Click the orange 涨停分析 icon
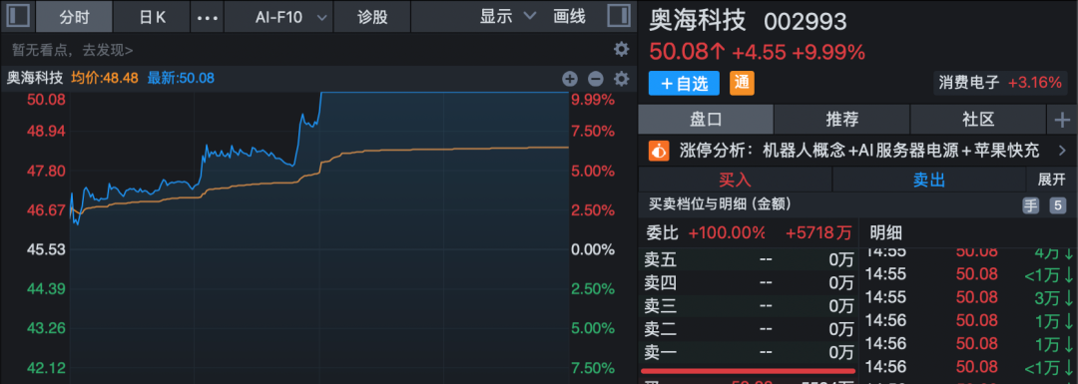1078x384 pixels. pyautogui.click(x=660, y=151)
